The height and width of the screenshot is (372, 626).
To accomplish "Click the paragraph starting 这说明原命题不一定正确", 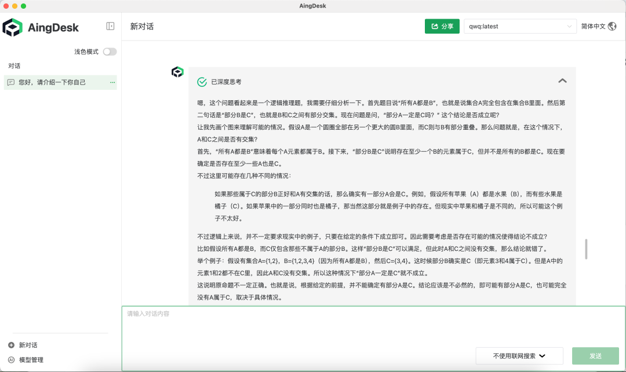I will [381, 291].
